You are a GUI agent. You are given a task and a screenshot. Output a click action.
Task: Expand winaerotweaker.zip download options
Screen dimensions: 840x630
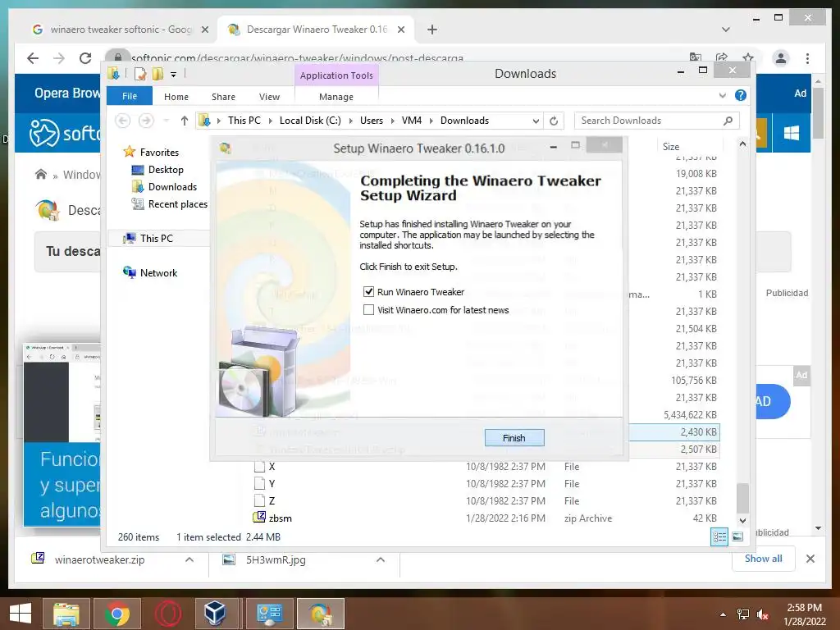pyautogui.click(x=189, y=559)
